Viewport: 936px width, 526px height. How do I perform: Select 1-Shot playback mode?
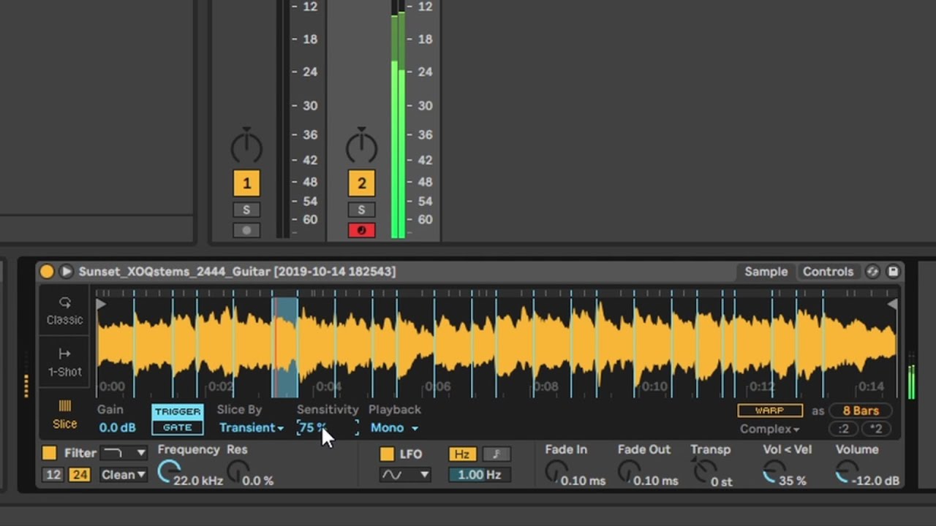coord(64,362)
